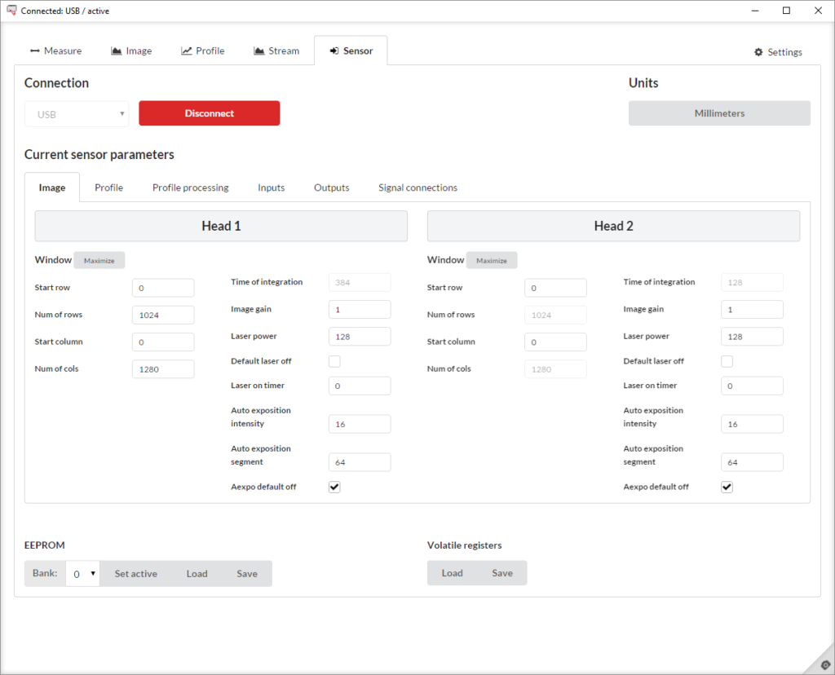Viewport: 835px width, 675px height.
Task: Click Maximize for Head 1 window
Action: pos(99,261)
